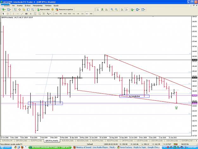Screen dimensions: 198x149
Task: Open periodicity clock dropdown
Action: pos(137,10)
